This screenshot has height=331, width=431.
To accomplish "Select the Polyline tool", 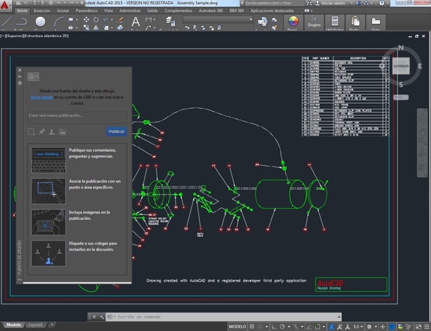I will point(22,22).
